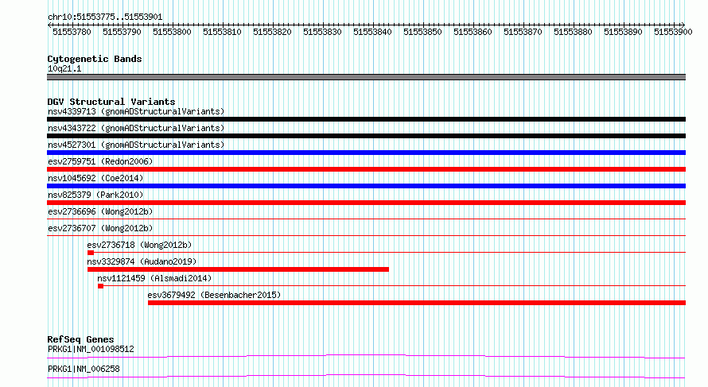
Task: Open transcript PRKG1|NM_001098512 label
Action: 91,349
